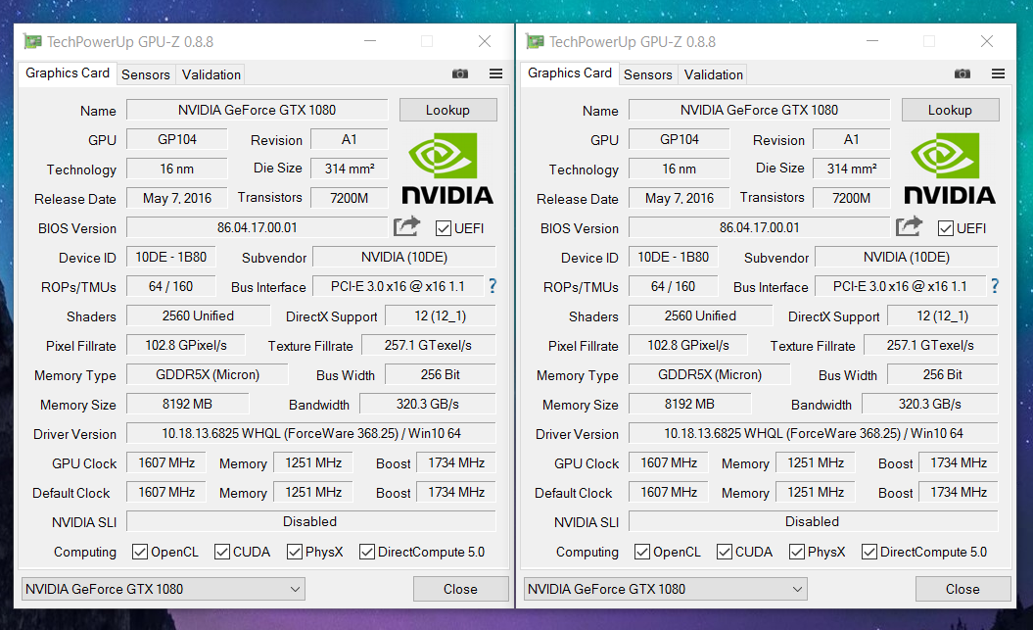Click the Lookup button in left window
1033x630 pixels.
coord(448,110)
